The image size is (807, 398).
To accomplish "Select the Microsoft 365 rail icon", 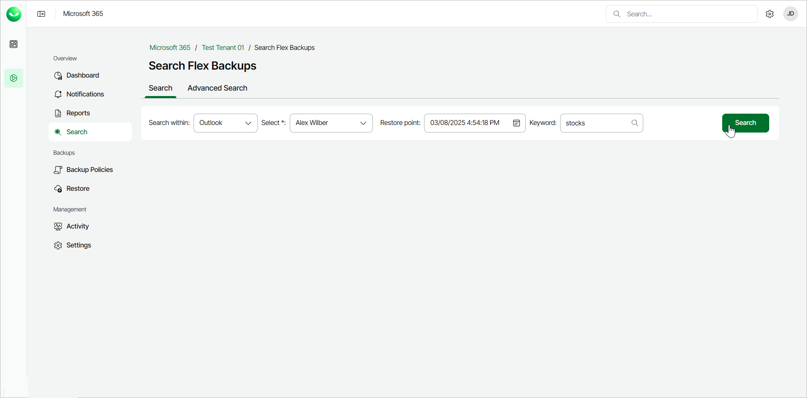I will [14, 78].
